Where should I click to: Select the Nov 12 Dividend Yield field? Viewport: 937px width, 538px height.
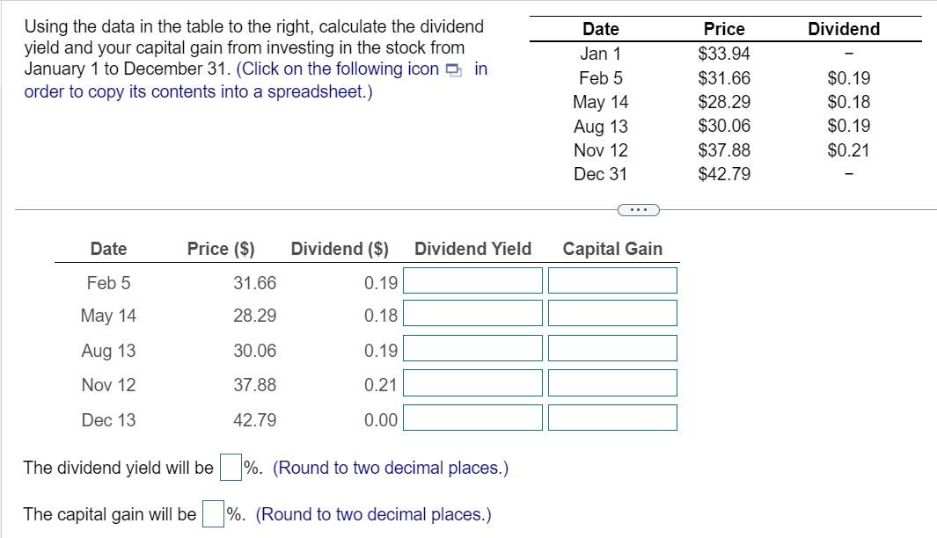pyautogui.click(x=472, y=382)
